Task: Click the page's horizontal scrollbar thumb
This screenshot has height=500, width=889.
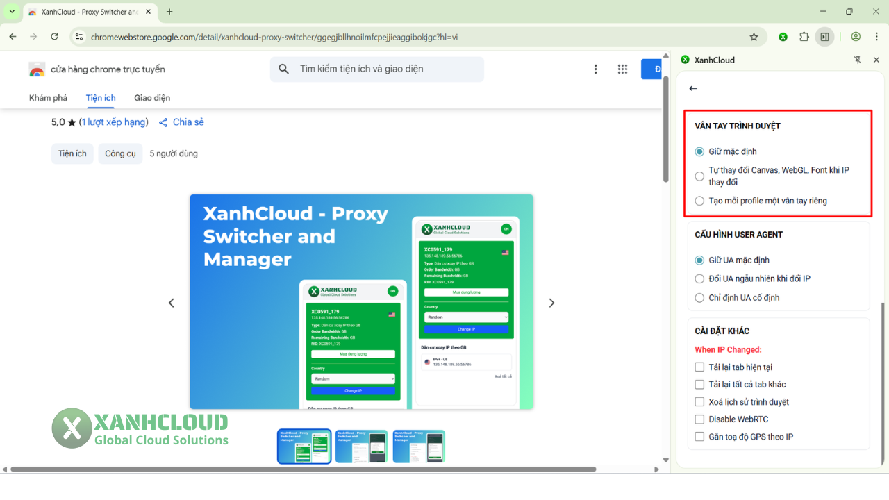Action: [x=303, y=469]
